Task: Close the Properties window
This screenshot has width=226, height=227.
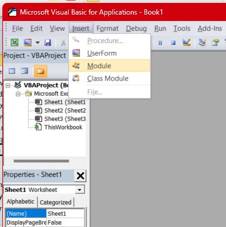Action: click(80, 176)
